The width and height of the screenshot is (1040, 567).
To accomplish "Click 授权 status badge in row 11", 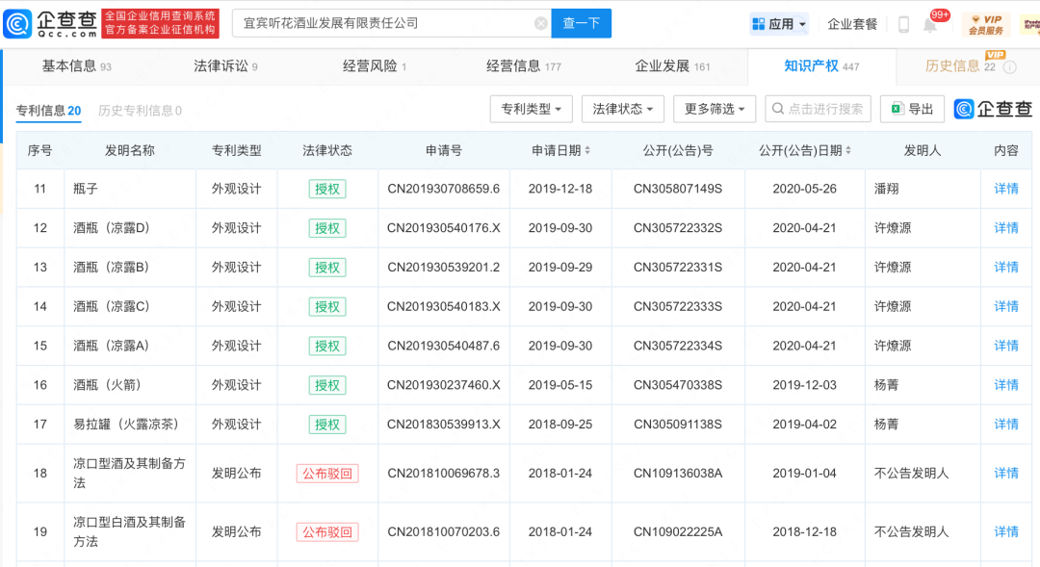I will coord(327,189).
